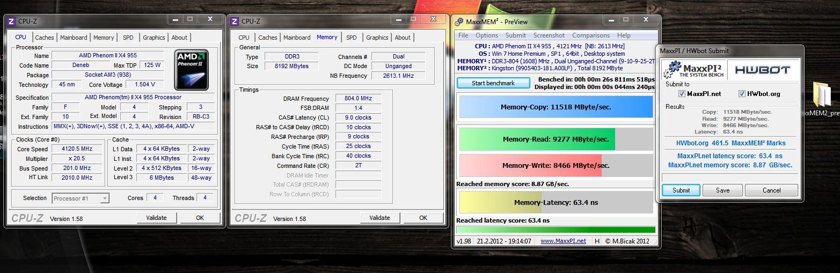Click the AMD Phenom II logo in CPU-Z
The height and width of the screenshot is (273, 840).
192,70
